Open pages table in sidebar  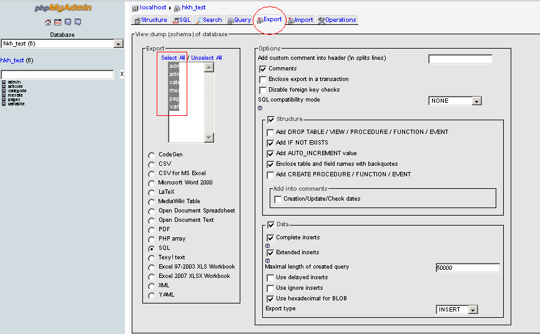pyautogui.click(x=14, y=99)
